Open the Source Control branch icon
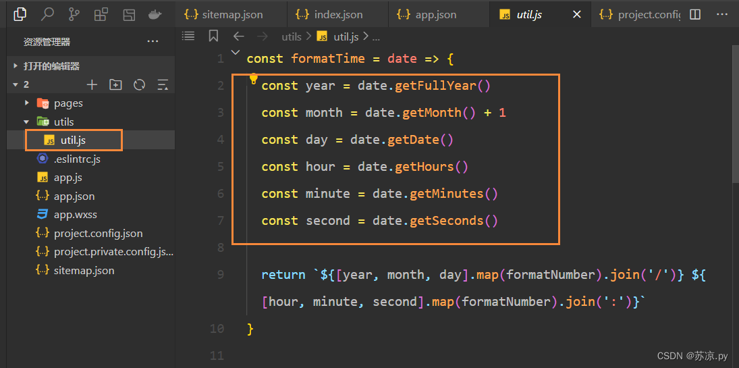 pos(74,14)
